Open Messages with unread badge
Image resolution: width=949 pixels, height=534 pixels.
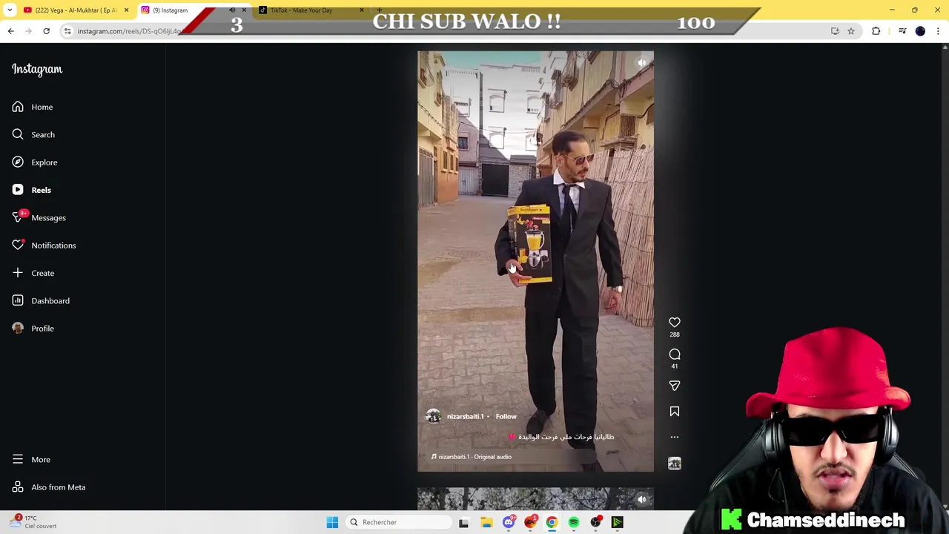point(39,217)
